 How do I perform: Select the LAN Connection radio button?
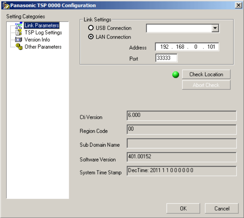(x=91, y=37)
